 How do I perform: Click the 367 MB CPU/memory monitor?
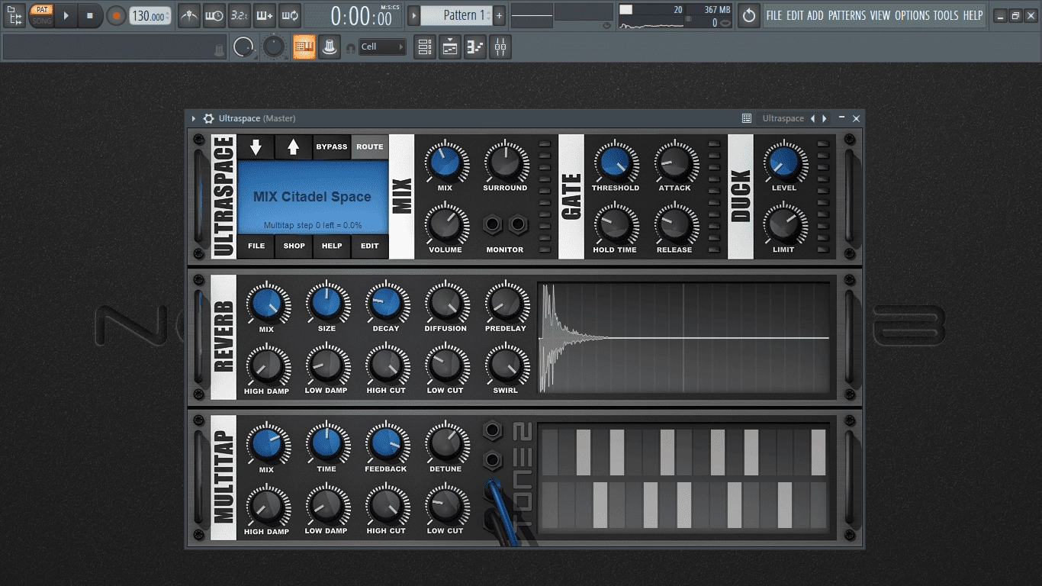tap(675, 16)
